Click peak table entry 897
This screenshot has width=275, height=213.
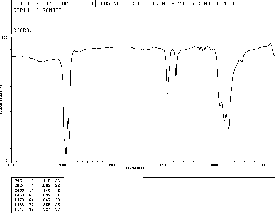coord(47,195)
